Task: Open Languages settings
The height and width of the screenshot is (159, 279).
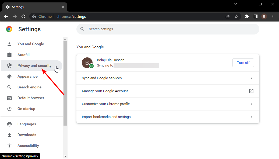Action: (31, 124)
